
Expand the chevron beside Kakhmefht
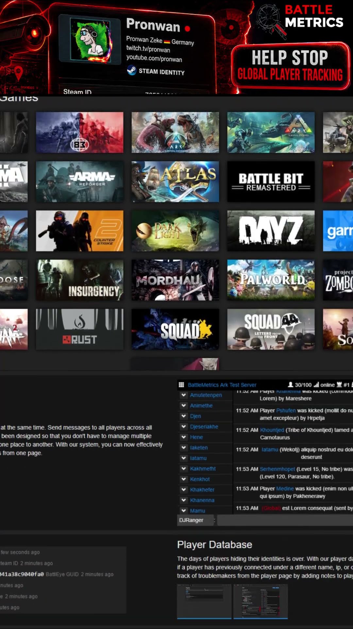pos(184,468)
